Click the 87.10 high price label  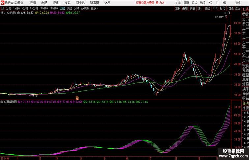coord(218,17)
